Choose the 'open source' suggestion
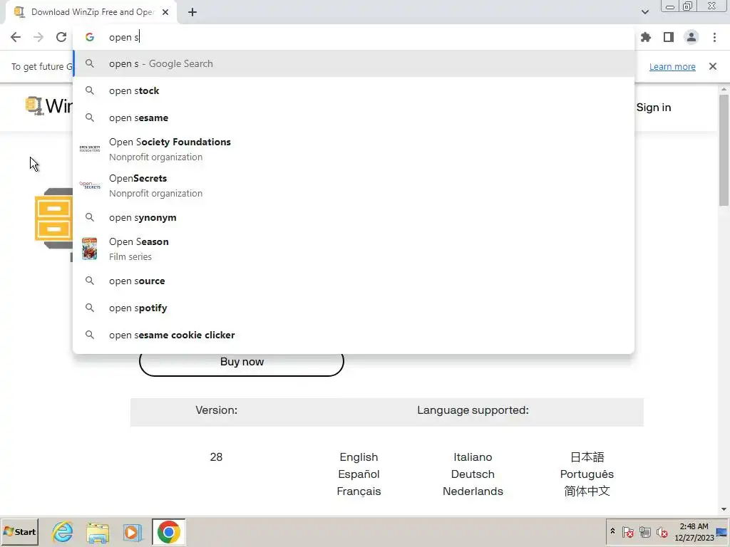Viewport: 730px width, 547px height. click(x=354, y=281)
